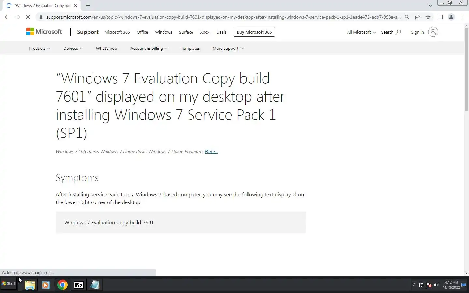Open Windows Explorer from the taskbar
The height and width of the screenshot is (293, 469).
point(30,285)
